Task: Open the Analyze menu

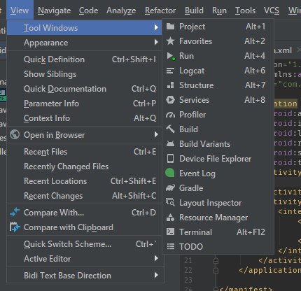Action: (121, 10)
